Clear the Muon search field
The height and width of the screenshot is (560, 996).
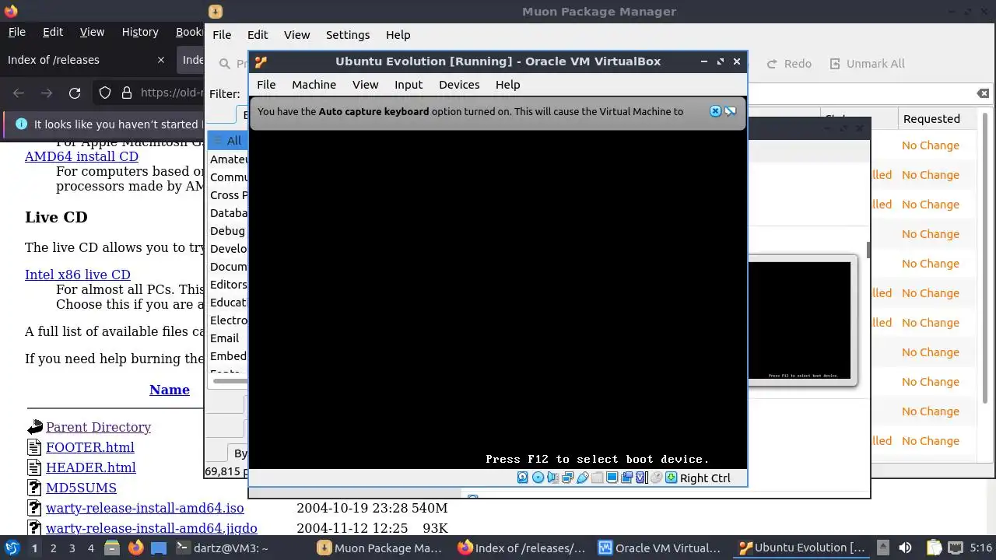pos(984,93)
